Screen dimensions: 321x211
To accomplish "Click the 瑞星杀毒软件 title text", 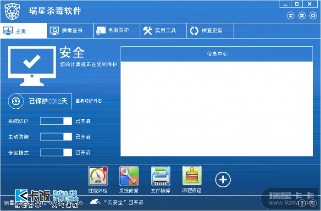I will pyautogui.click(x=55, y=11).
